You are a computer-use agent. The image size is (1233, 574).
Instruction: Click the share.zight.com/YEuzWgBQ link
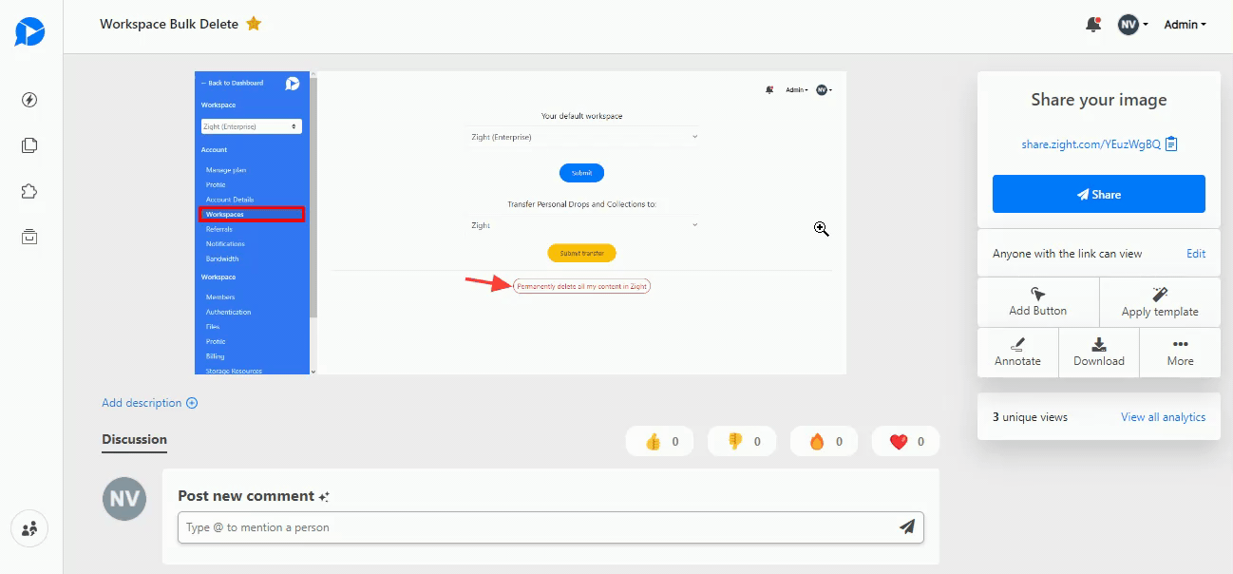[x=1091, y=144]
